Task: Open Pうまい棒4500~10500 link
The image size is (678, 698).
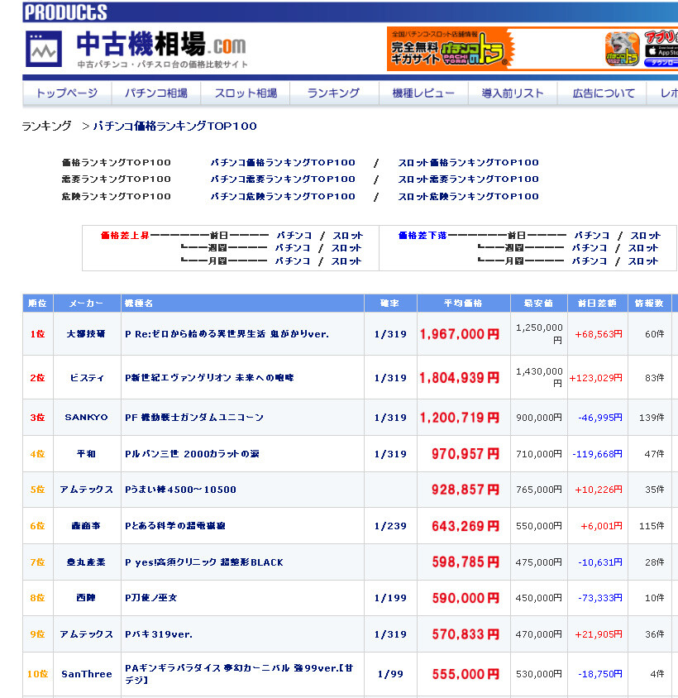Action: pyautogui.click(x=180, y=490)
